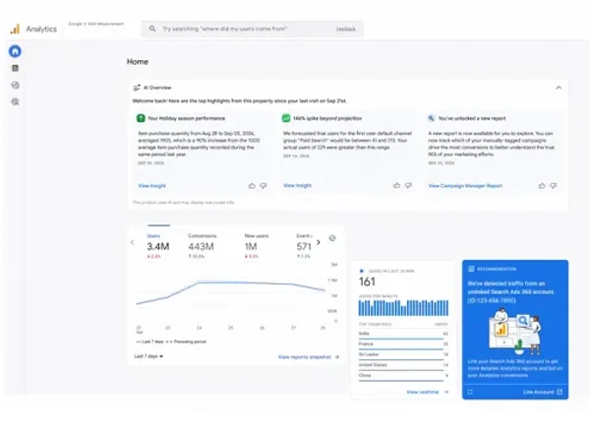Click the Sri Lanka country row
Screen dimensions: 590x443
pyautogui.click(x=403, y=354)
